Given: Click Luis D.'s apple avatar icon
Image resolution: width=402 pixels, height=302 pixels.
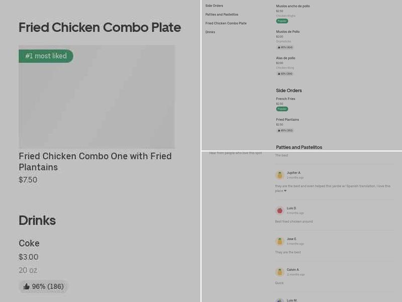Looking at the screenshot, I should click(x=279, y=210).
